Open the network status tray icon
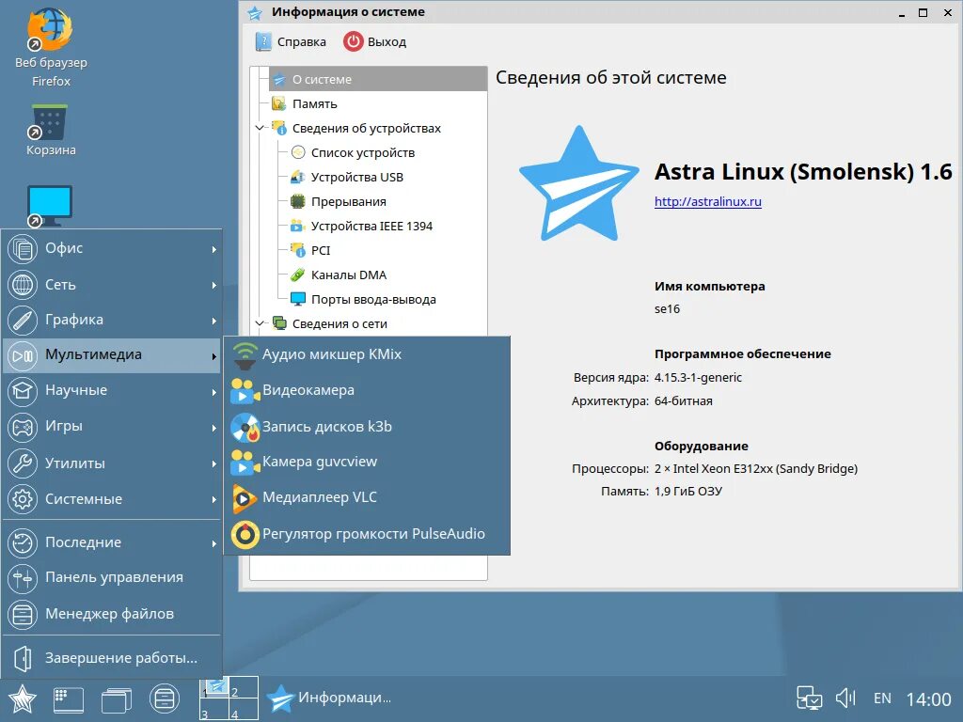This screenshot has height=722, width=963. 809,698
